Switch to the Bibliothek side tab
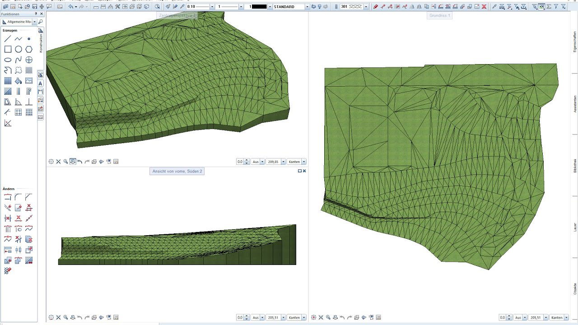This screenshot has width=578, height=325. 575,165
